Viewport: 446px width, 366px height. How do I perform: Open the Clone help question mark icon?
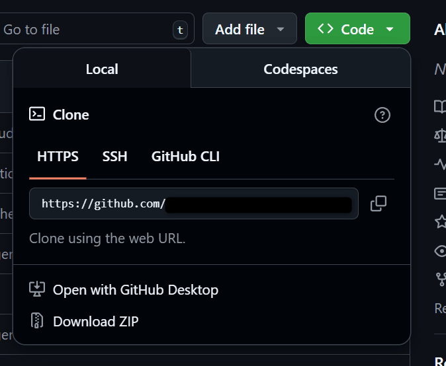pos(382,115)
